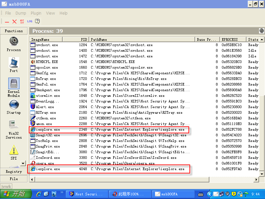This screenshot has width=265, height=199.
Task: Switch to Host Securi... taskbar window
Action: [x=87, y=194]
